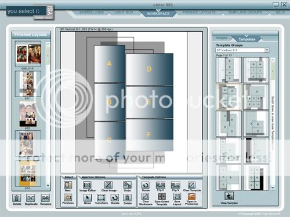Click the Image Editor icon
Image resolution: width=290 pixels, height=217 pixels.
click(87, 185)
